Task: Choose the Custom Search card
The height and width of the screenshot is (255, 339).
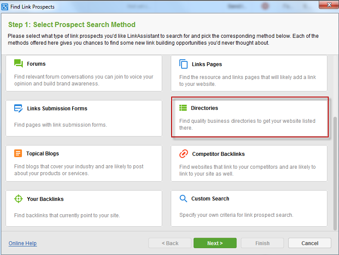Action: [x=249, y=208]
